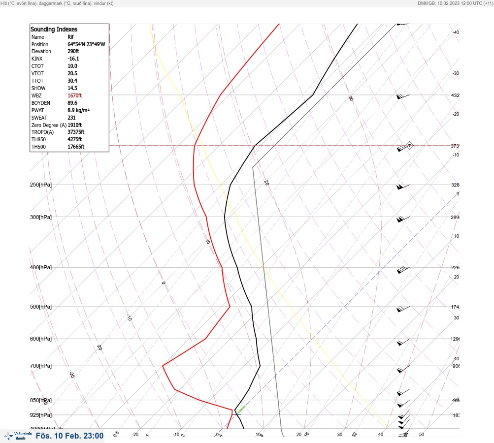
Task: Click the tropopause diamond marker
Action: click(x=409, y=146)
